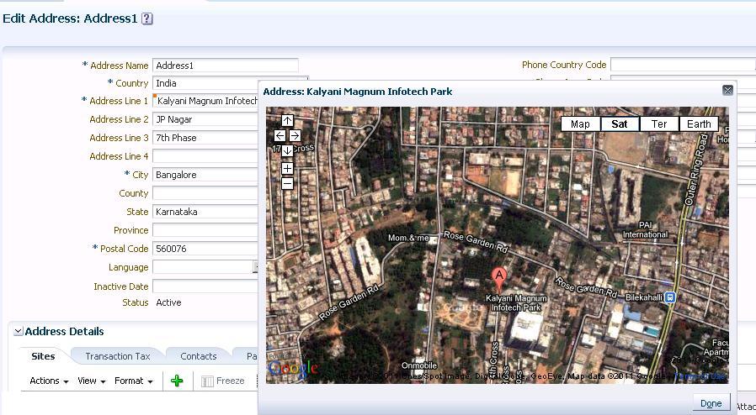The width and height of the screenshot is (756, 415).
Task: Click the Inactive Date field
Action: coord(205,286)
